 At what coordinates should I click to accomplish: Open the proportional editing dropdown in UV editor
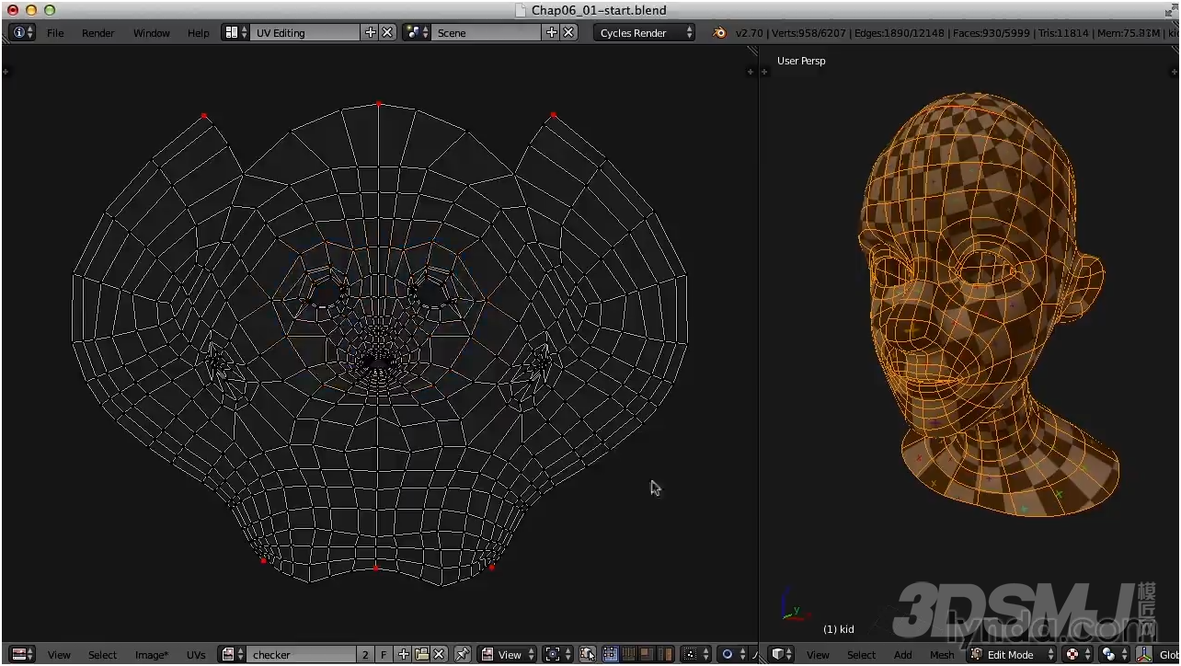click(x=733, y=654)
